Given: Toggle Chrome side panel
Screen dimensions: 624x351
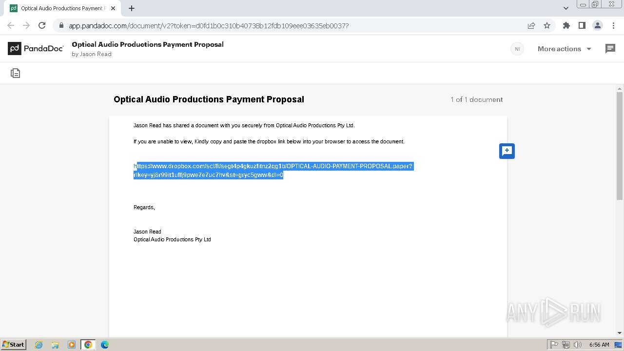Looking at the screenshot, I should point(582,25).
